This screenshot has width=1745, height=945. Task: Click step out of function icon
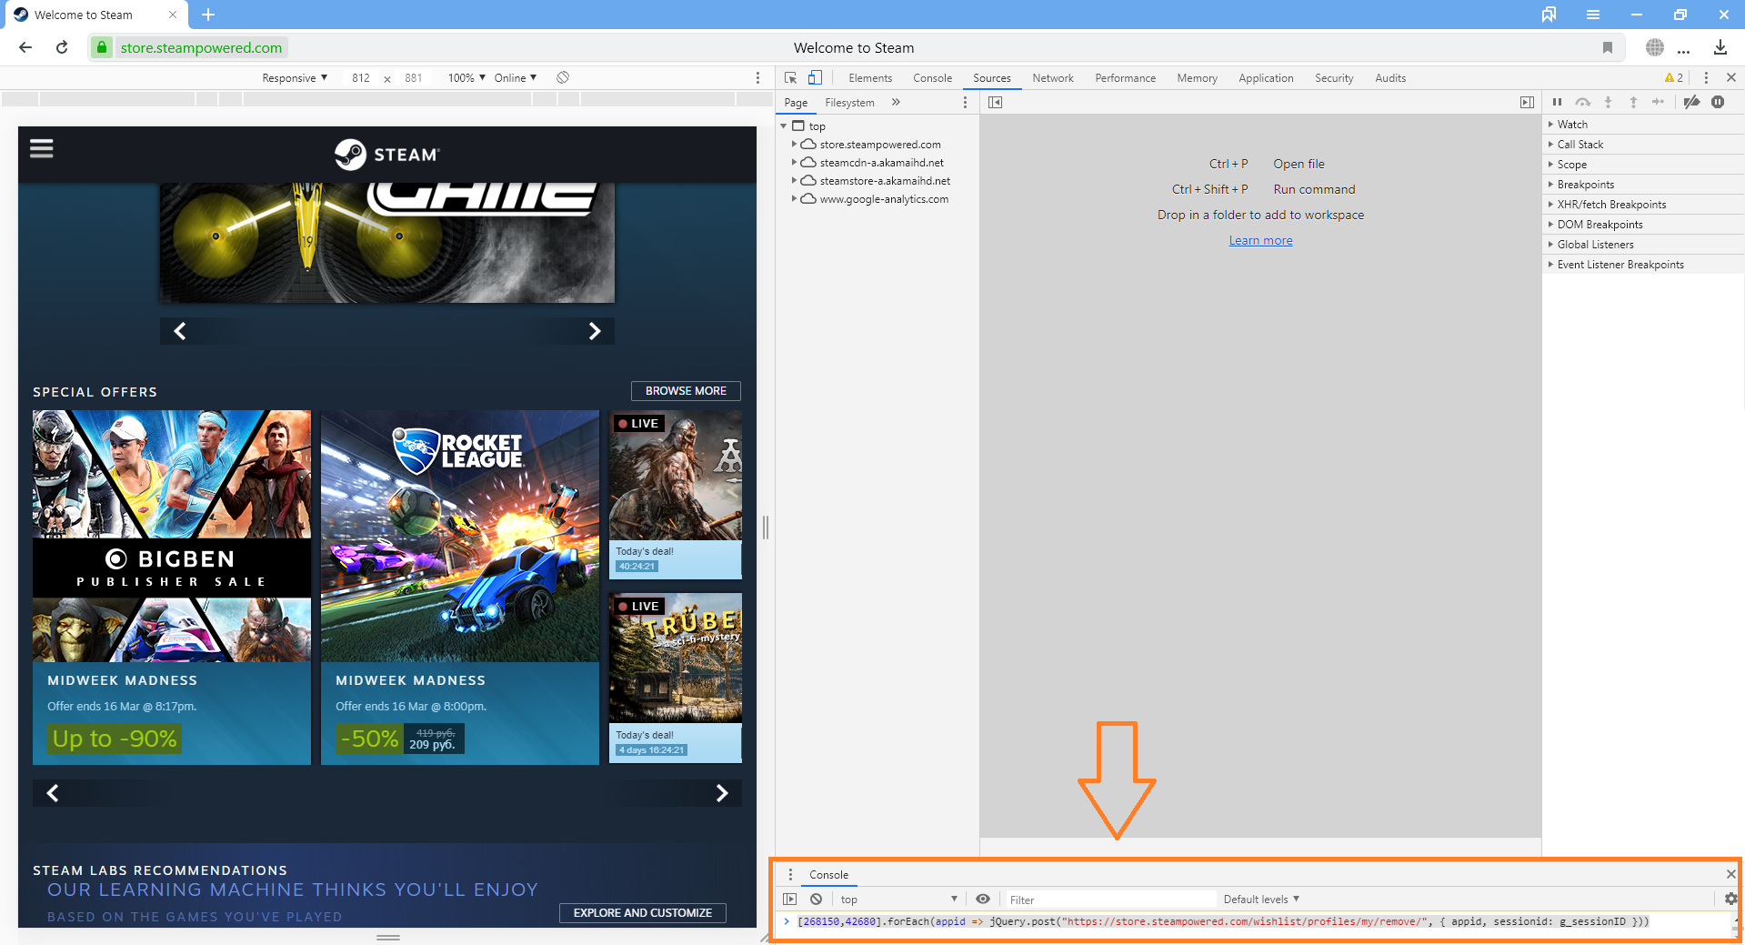click(1633, 102)
